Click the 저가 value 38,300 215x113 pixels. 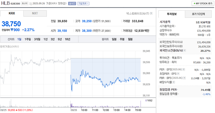tap(87, 31)
